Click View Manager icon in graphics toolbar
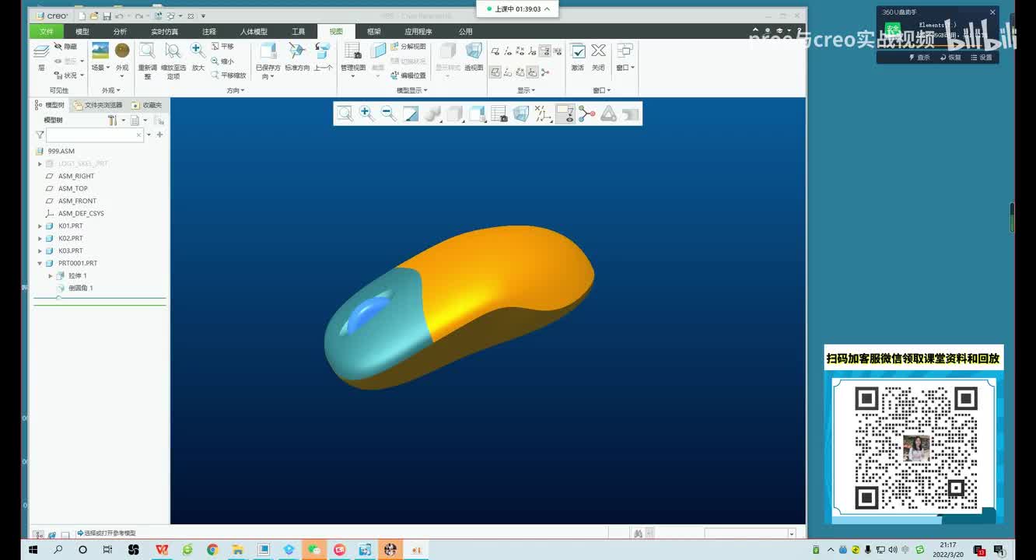 point(499,114)
